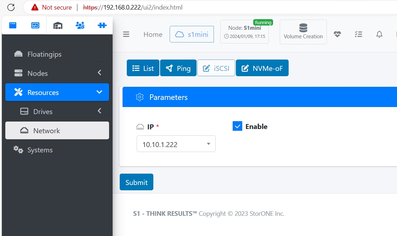397x236 pixels.
Task: Select Network under Resources
Action: [x=57, y=130]
